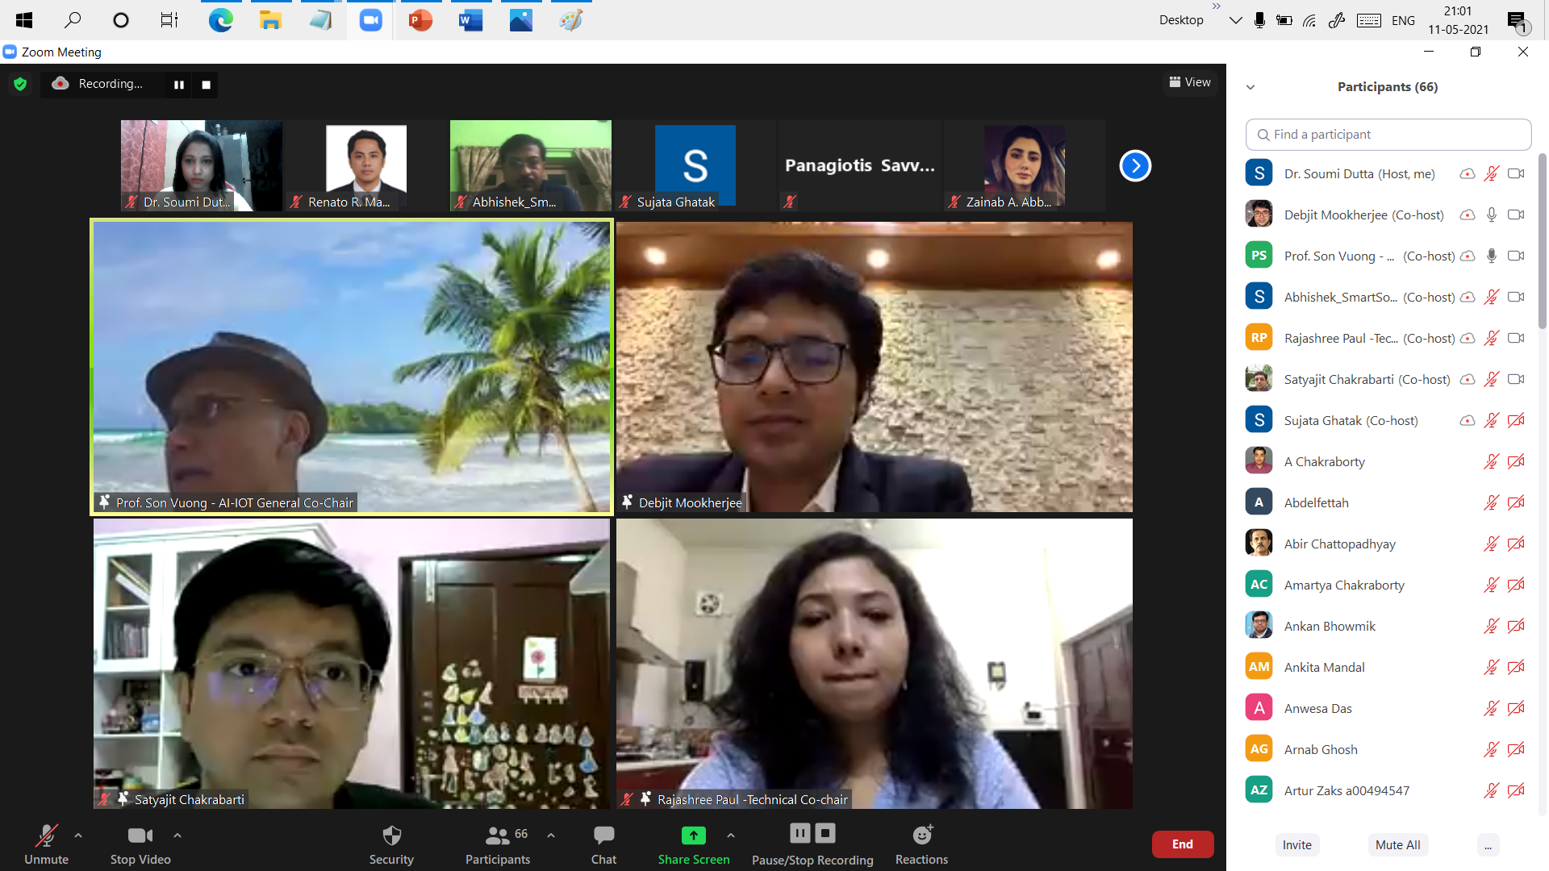
Task: Select the Renato R. Ma video thumbnail
Action: (366, 166)
